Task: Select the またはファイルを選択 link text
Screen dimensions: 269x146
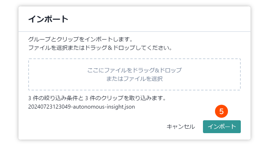Action: 134,79
